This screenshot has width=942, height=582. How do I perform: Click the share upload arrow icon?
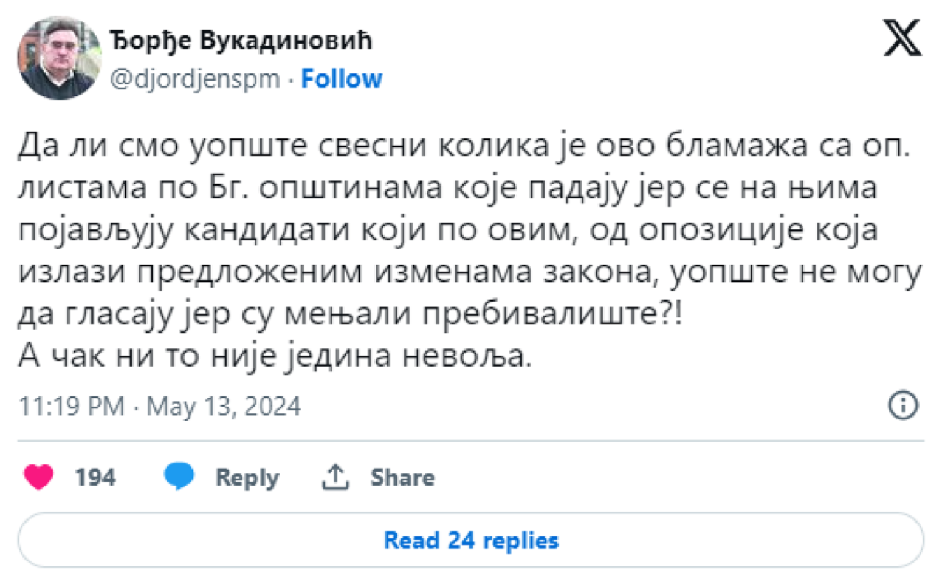click(x=335, y=477)
